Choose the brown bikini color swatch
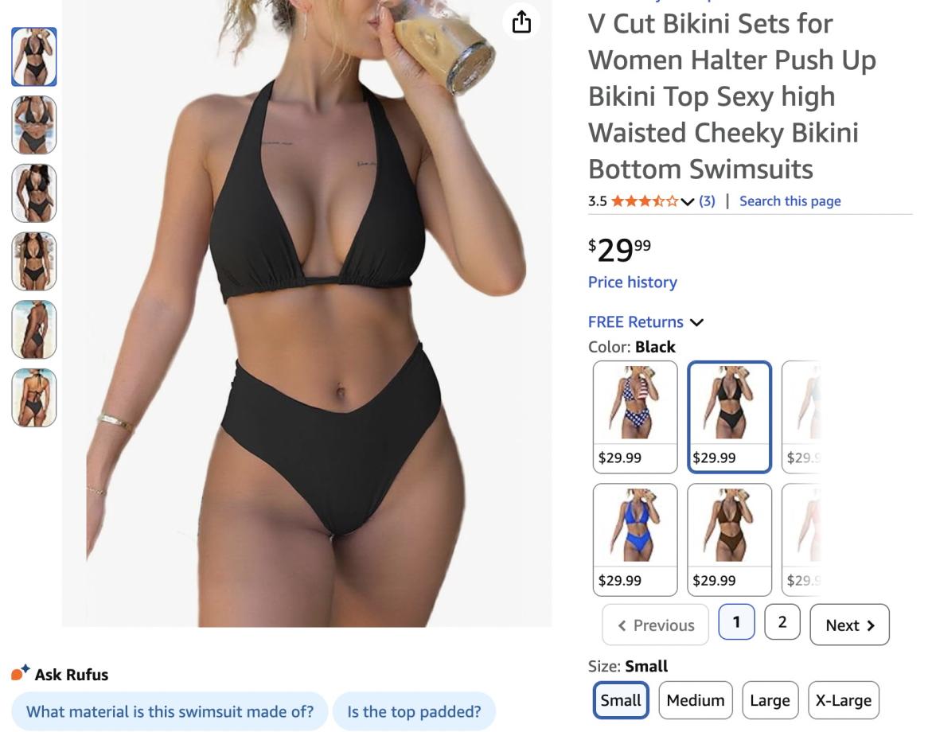The height and width of the screenshot is (732, 932). point(729,539)
